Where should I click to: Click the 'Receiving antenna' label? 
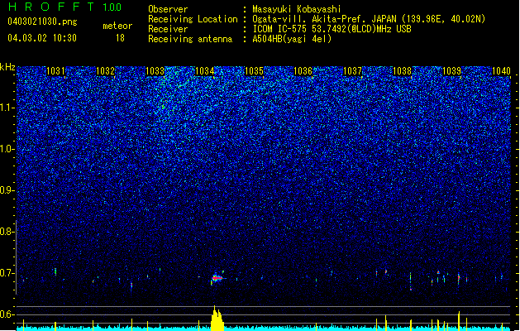point(190,39)
